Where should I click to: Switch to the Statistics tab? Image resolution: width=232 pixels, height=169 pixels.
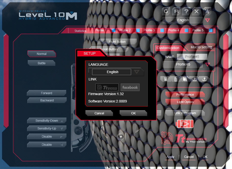tap(80, 31)
